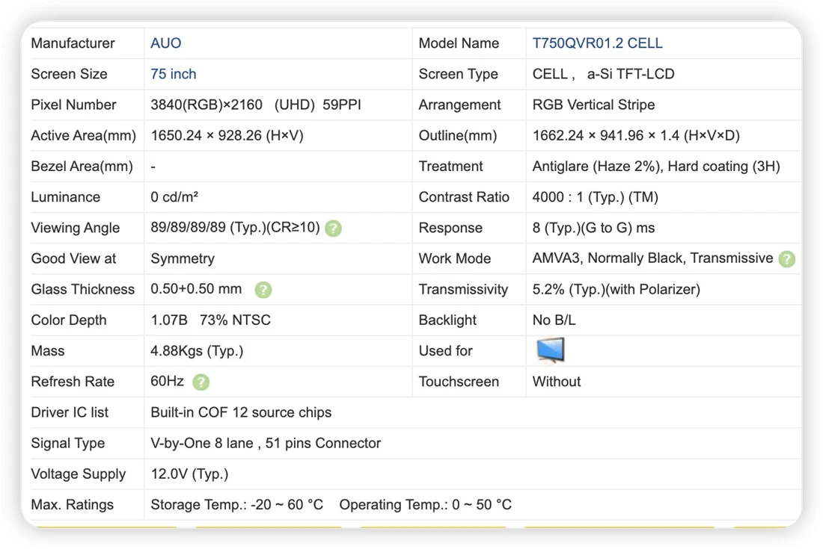Select the Pixel Number value 3840(RGB)×2160

point(206,105)
